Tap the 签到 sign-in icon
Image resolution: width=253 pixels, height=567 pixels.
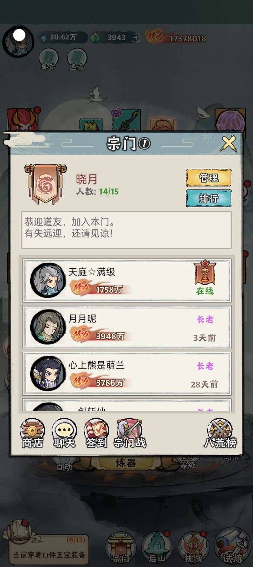pos(96,433)
